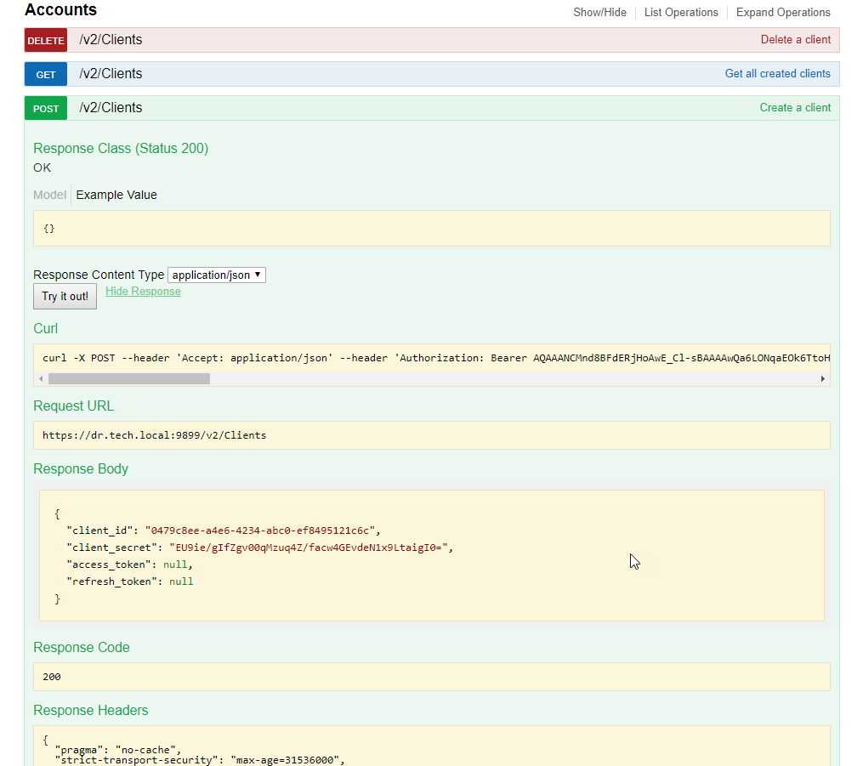Click the Response Content Type label

(99, 275)
